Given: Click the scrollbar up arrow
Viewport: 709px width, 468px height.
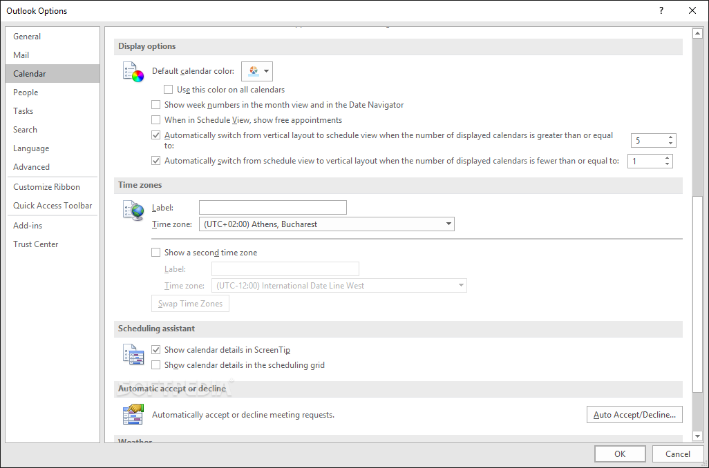Looking at the screenshot, I should [x=697, y=33].
